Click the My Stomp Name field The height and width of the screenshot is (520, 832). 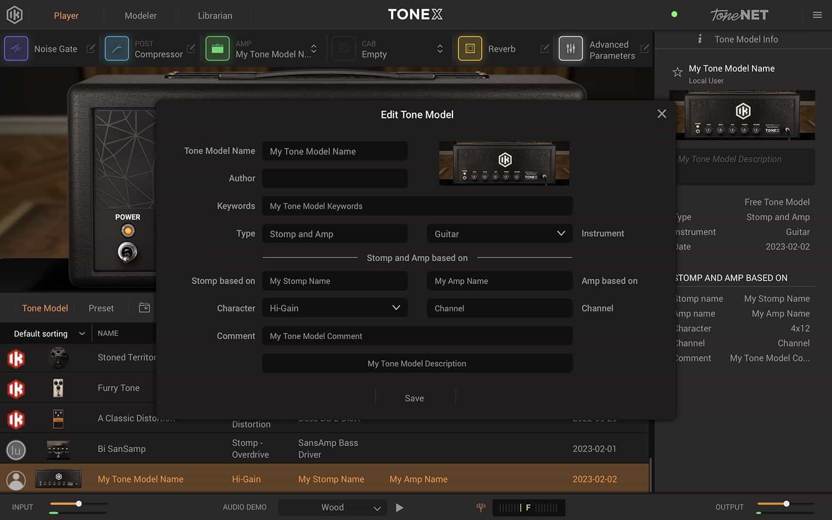coord(335,281)
